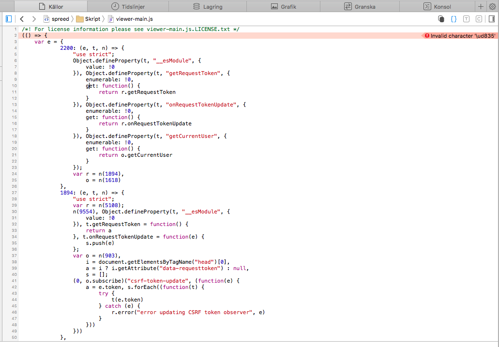Add a new inspector tab with plus icon
Screen dimensions: 499x347
(481, 6)
